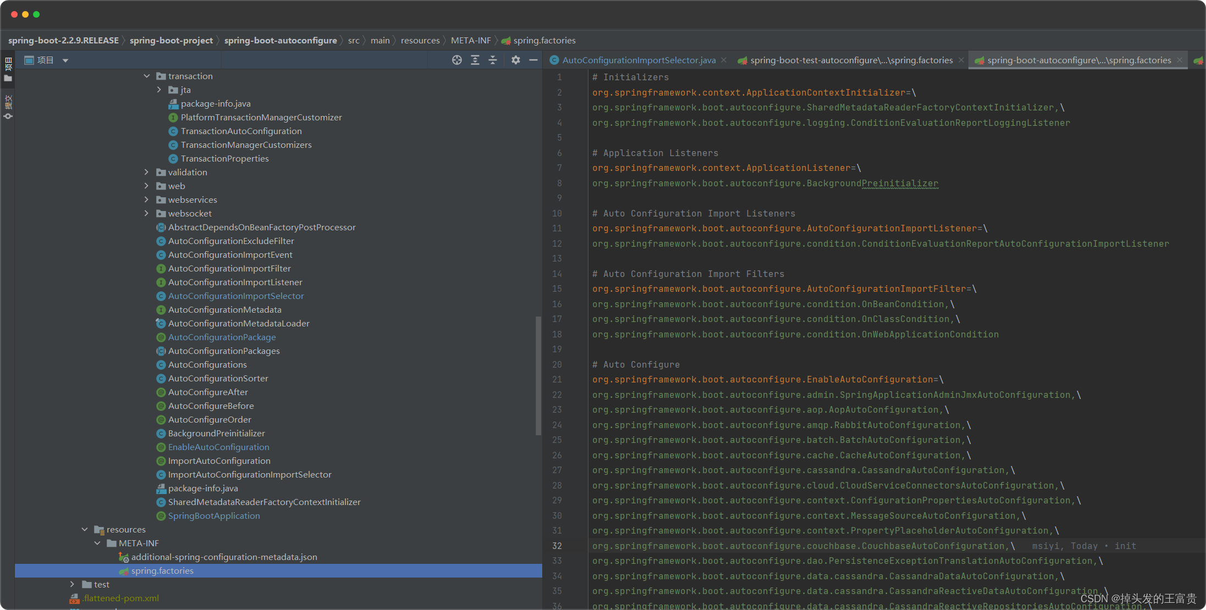This screenshot has width=1206, height=610.
Task: Click PlatformTransactionManagerCustomizer interface icon
Action: pos(173,117)
